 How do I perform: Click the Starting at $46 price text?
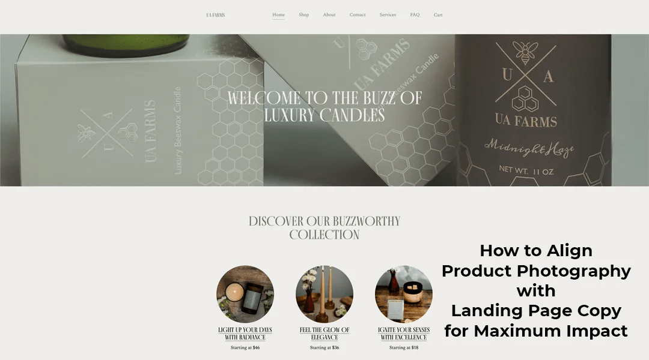[245, 347]
